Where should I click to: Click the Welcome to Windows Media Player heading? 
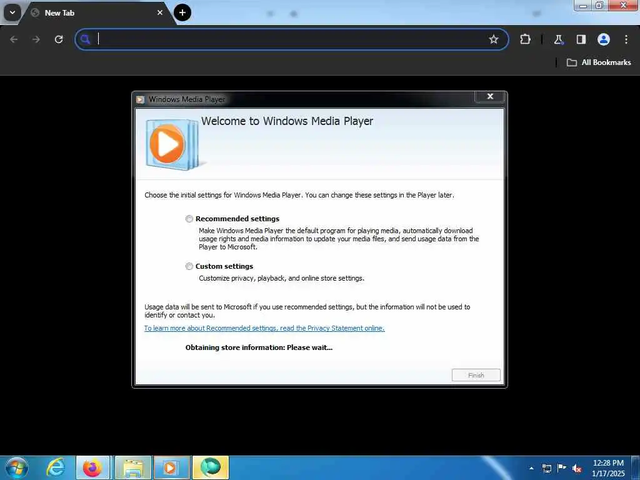point(287,121)
